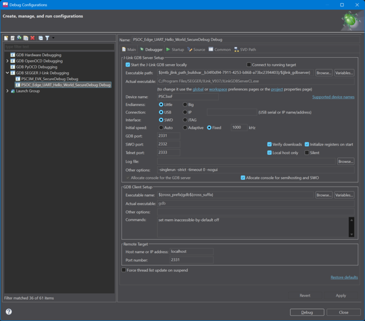
Task: Duplicate the selected launch configuration
Action: click(26, 38)
